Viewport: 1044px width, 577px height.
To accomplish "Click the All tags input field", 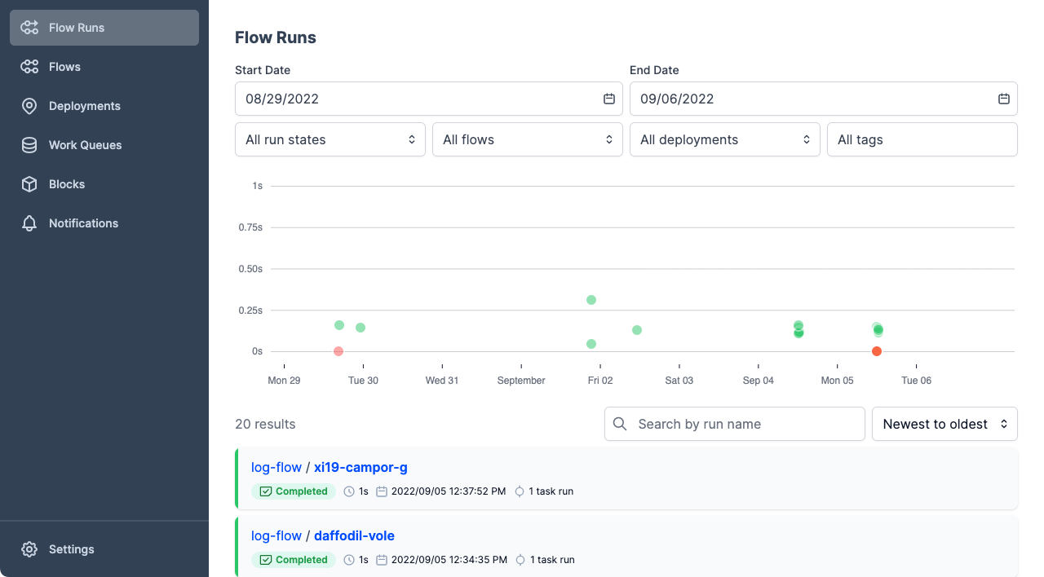I will tap(922, 139).
